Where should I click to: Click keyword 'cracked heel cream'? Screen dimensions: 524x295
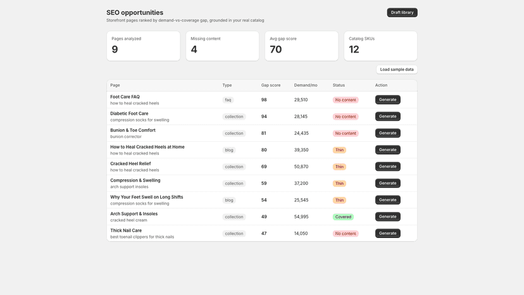[x=128, y=220]
